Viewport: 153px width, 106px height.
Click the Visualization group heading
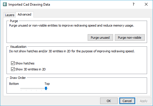pyautogui.click(x=18, y=47)
